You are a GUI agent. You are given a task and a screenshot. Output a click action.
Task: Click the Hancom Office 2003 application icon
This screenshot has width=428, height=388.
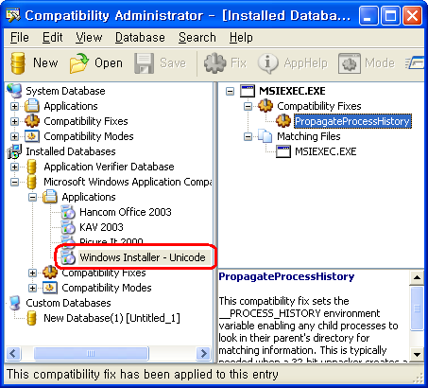click(68, 212)
